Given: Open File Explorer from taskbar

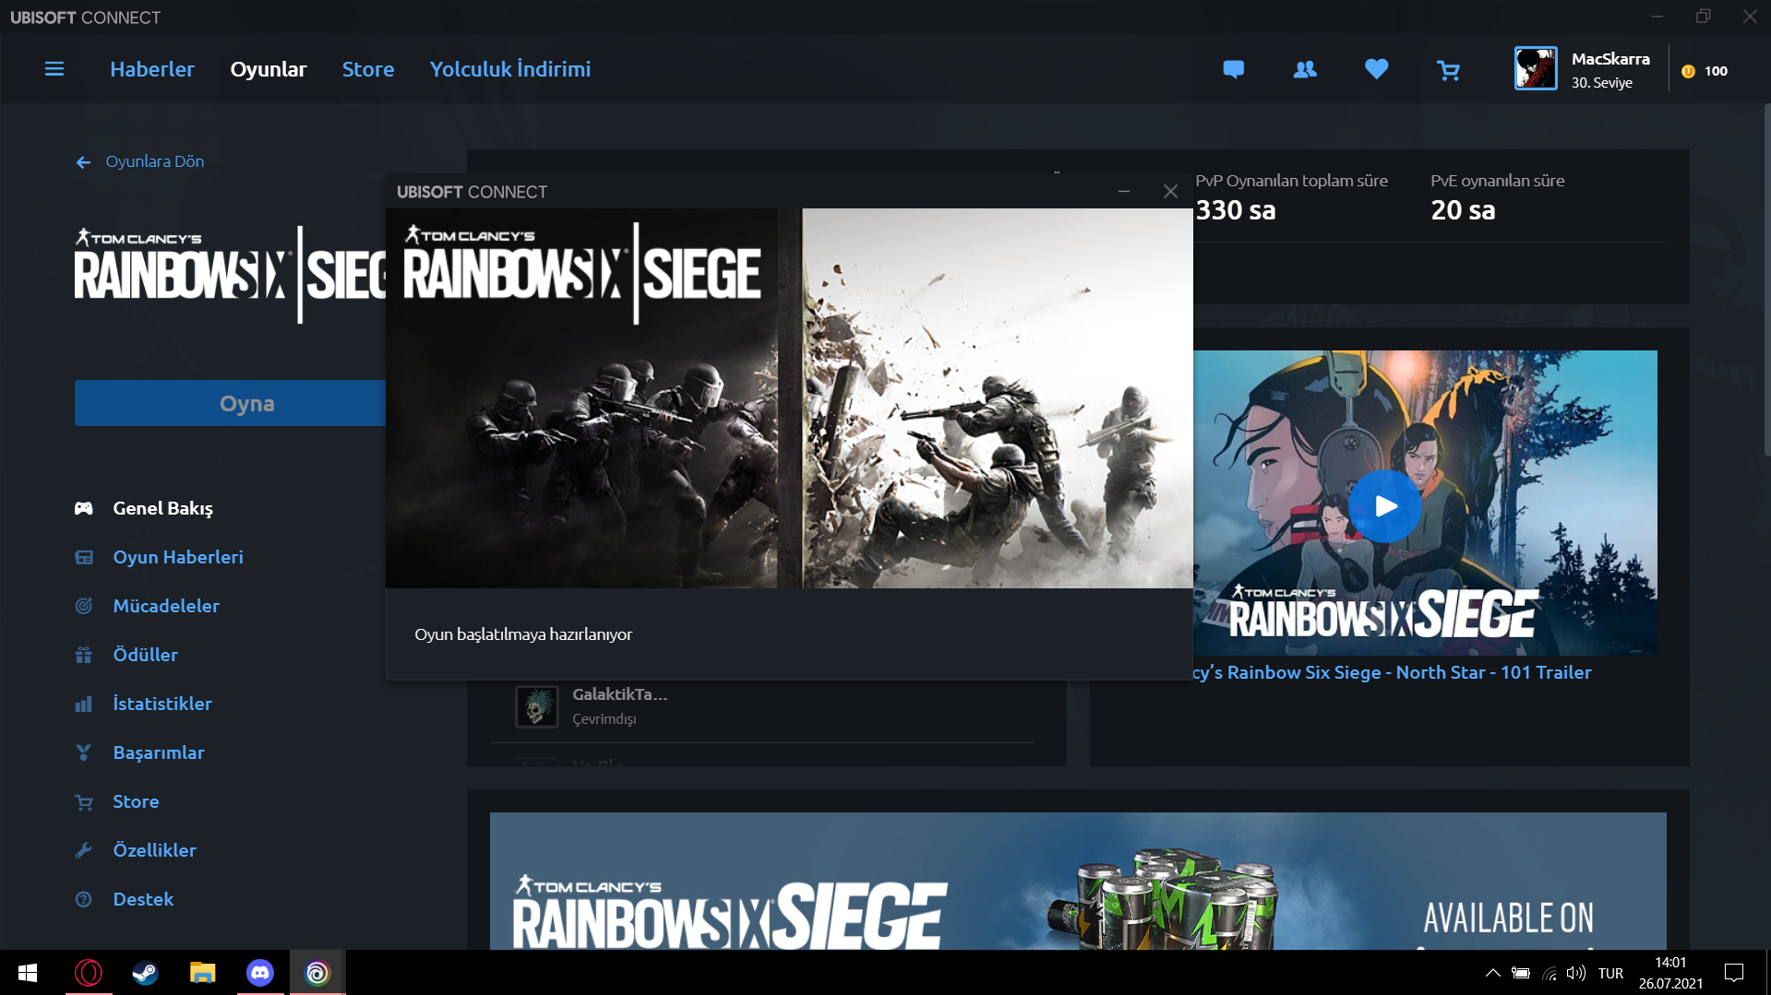Looking at the screenshot, I should point(203,973).
